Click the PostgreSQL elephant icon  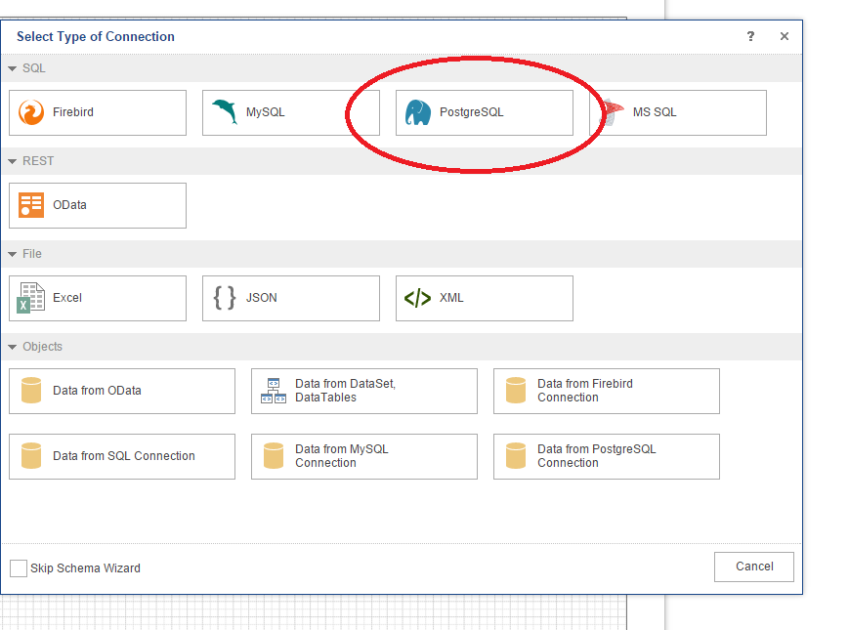(x=418, y=112)
